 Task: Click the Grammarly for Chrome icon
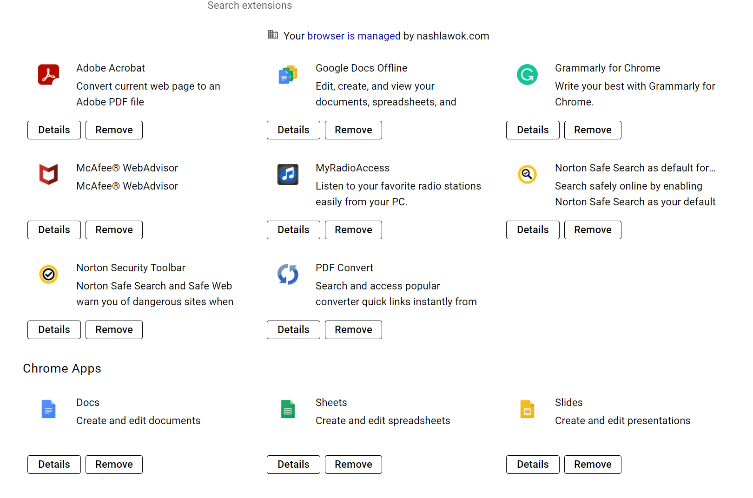[527, 75]
